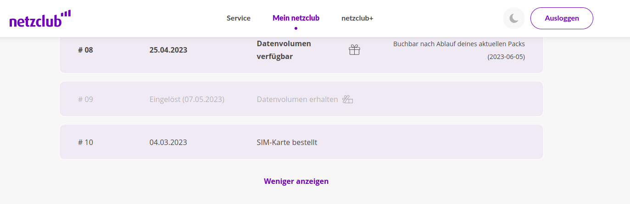Click the Eingelöst (07.05.2023) text

tap(187, 99)
